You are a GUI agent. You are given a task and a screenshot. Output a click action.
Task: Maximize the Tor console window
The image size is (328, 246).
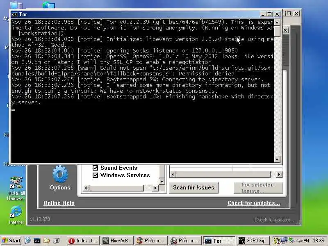point(270,14)
